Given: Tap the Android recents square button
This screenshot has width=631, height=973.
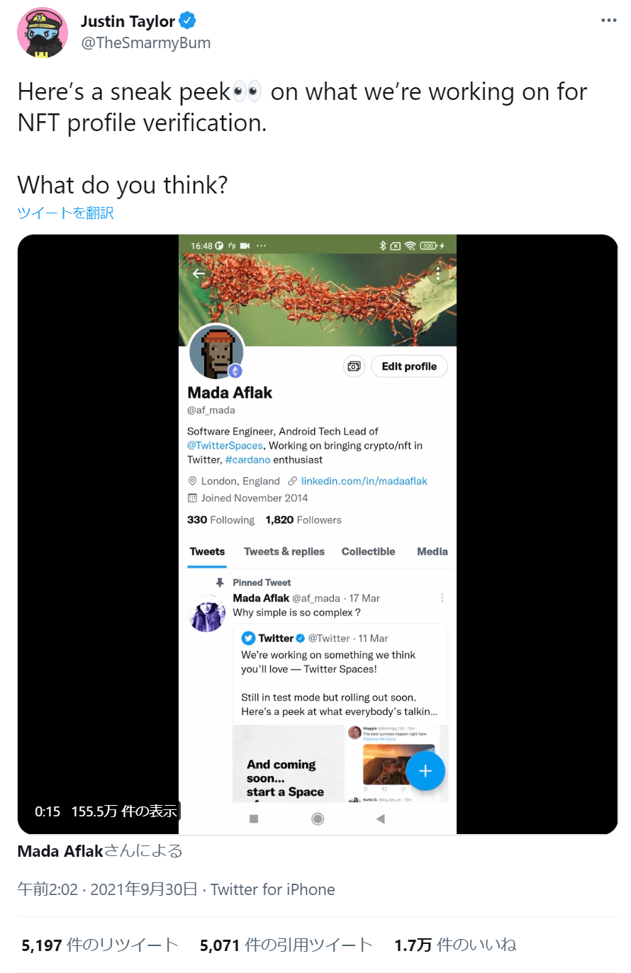Looking at the screenshot, I should [254, 819].
